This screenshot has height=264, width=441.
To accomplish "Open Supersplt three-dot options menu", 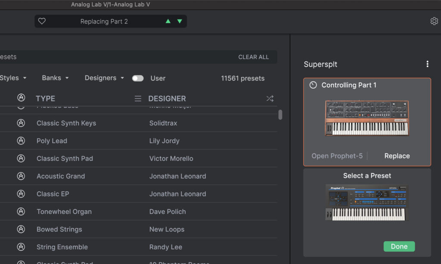I will tap(428, 64).
